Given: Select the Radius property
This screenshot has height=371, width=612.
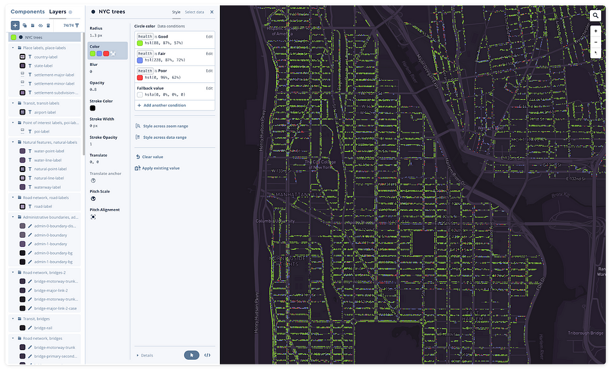Looking at the screenshot, I should click(x=108, y=32).
